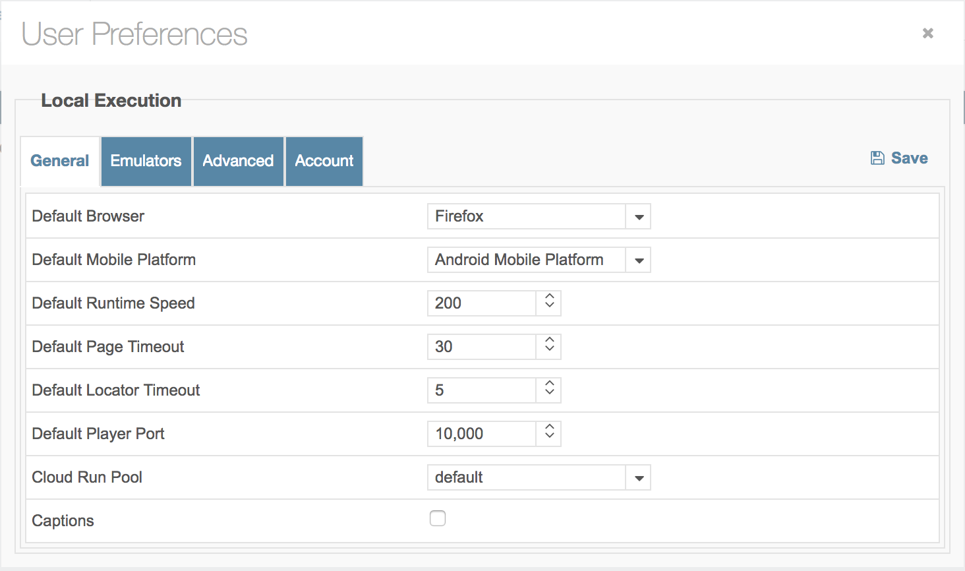965x571 pixels.
Task: Open the Default Browser dropdown arrow
Action: tap(639, 217)
